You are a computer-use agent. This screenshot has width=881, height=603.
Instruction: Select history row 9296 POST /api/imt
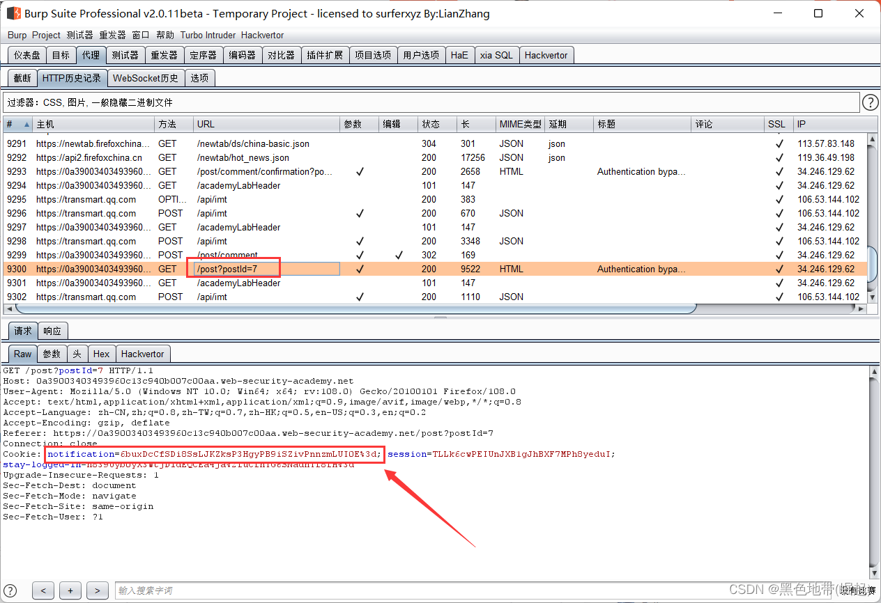pos(434,213)
